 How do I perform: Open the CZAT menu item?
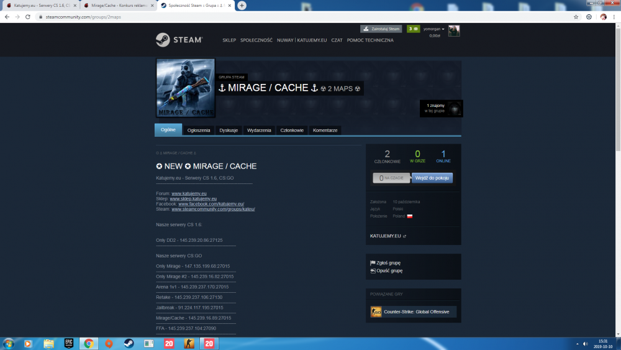[337, 40]
